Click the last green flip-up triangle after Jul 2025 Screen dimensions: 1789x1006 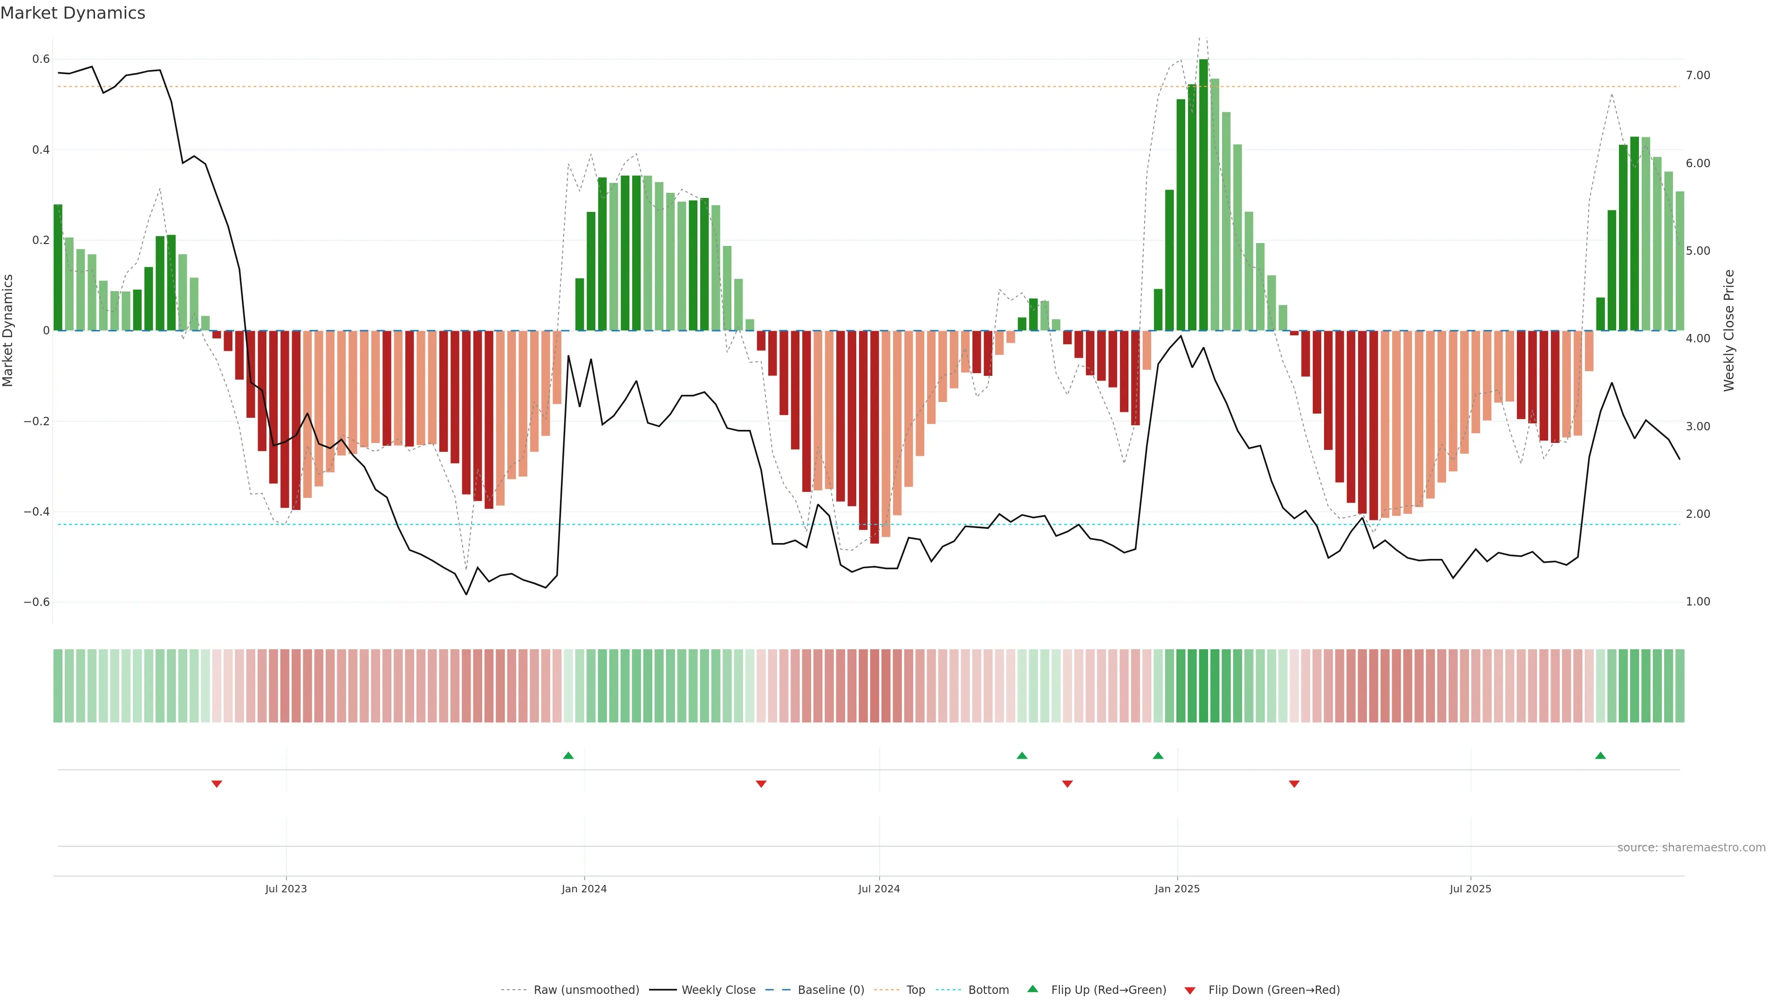(1600, 755)
